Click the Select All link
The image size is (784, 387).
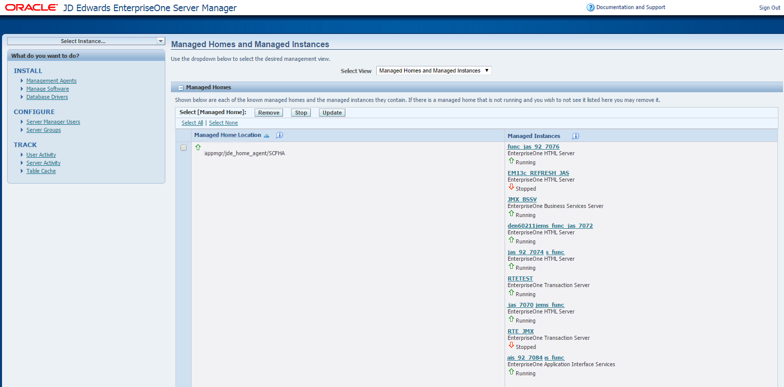(x=192, y=123)
